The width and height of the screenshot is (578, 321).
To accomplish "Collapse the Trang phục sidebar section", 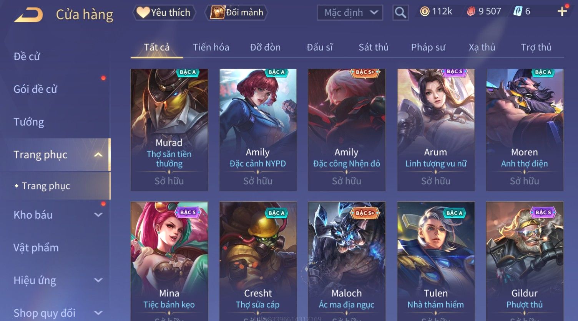I will click(98, 155).
